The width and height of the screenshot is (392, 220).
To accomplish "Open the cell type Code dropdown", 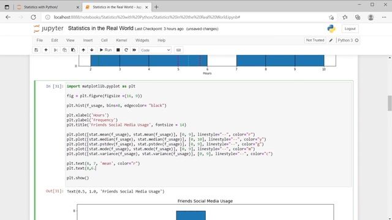I will pyautogui.click(x=156, y=50).
